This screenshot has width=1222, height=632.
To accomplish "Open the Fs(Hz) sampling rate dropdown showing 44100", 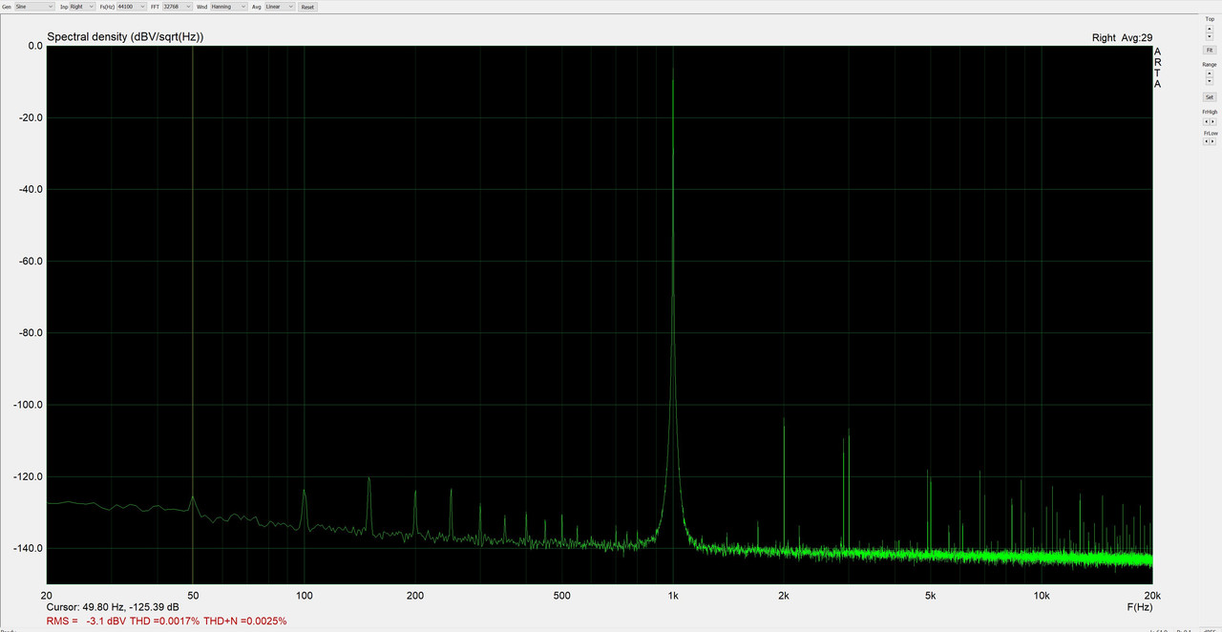I will click(131, 7).
